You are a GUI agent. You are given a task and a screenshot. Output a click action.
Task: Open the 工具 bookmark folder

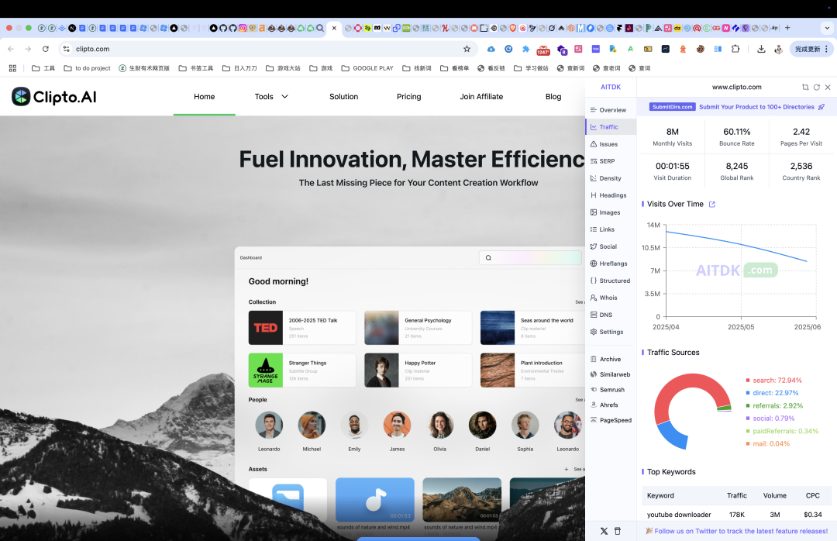pyautogui.click(x=43, y=68)
